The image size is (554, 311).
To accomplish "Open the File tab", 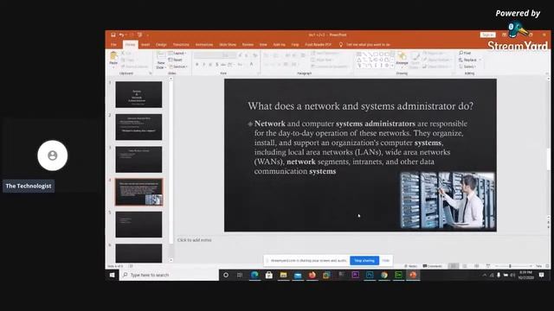I will [x=113, y=45].
